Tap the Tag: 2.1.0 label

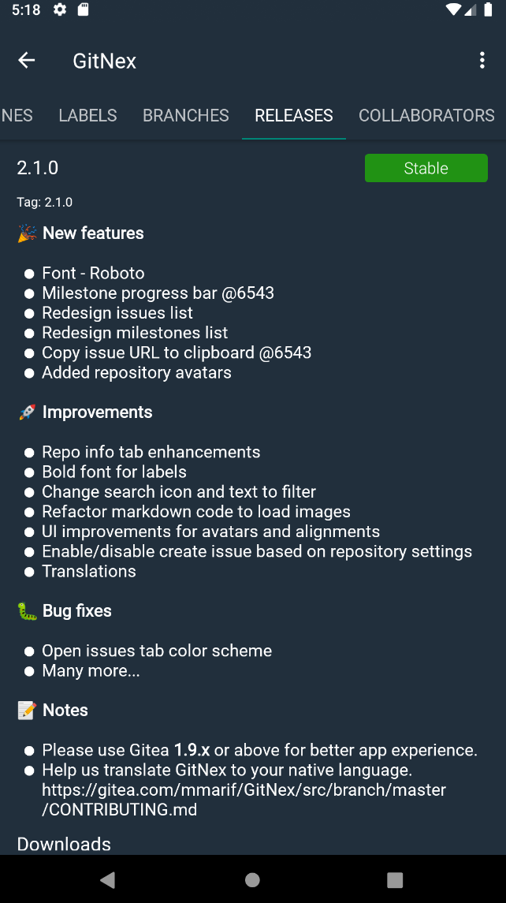click(45, 203)
